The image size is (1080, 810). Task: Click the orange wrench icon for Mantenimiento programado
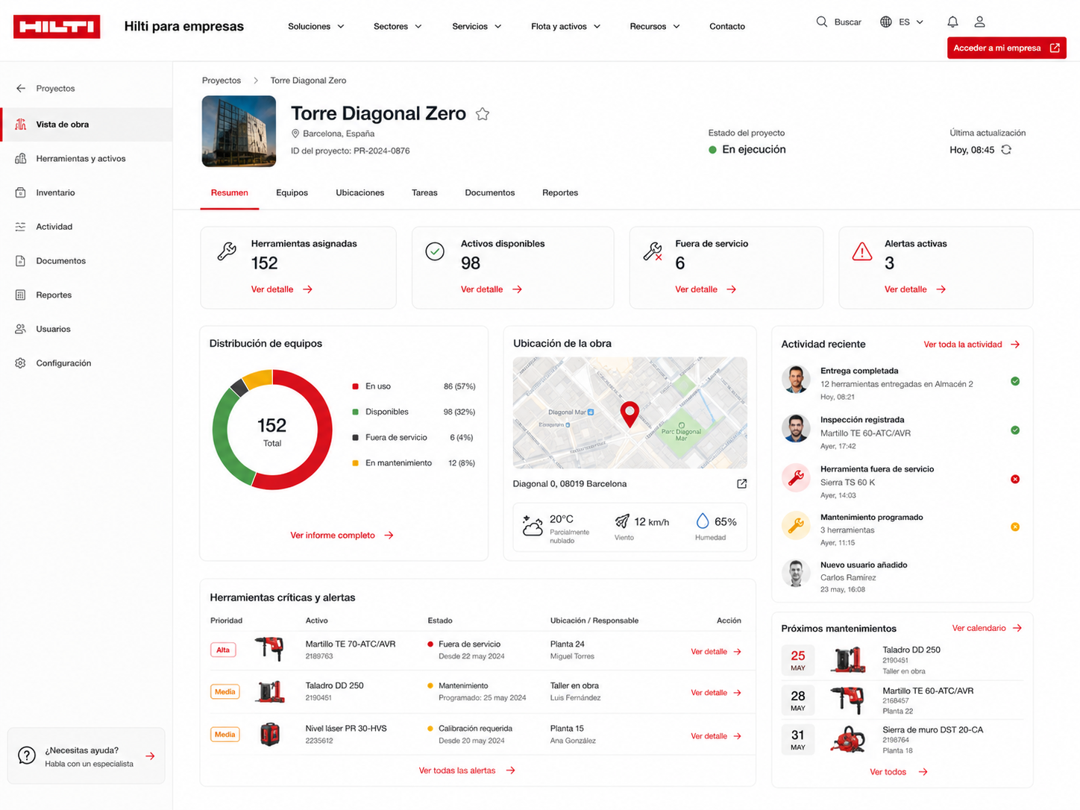(x=796, y=526)
